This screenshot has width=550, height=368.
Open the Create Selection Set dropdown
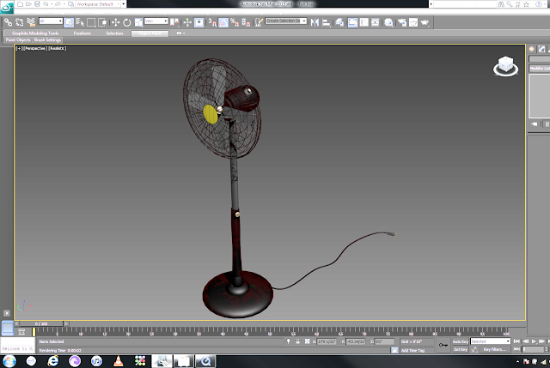click(286, 21)
